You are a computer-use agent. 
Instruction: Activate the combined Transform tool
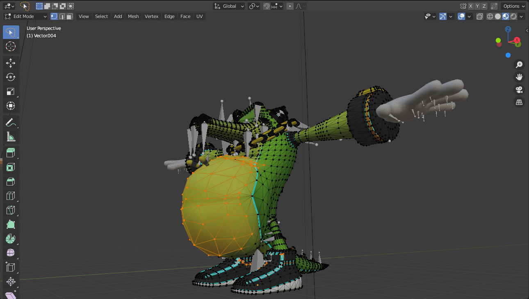tap(11, 106)
